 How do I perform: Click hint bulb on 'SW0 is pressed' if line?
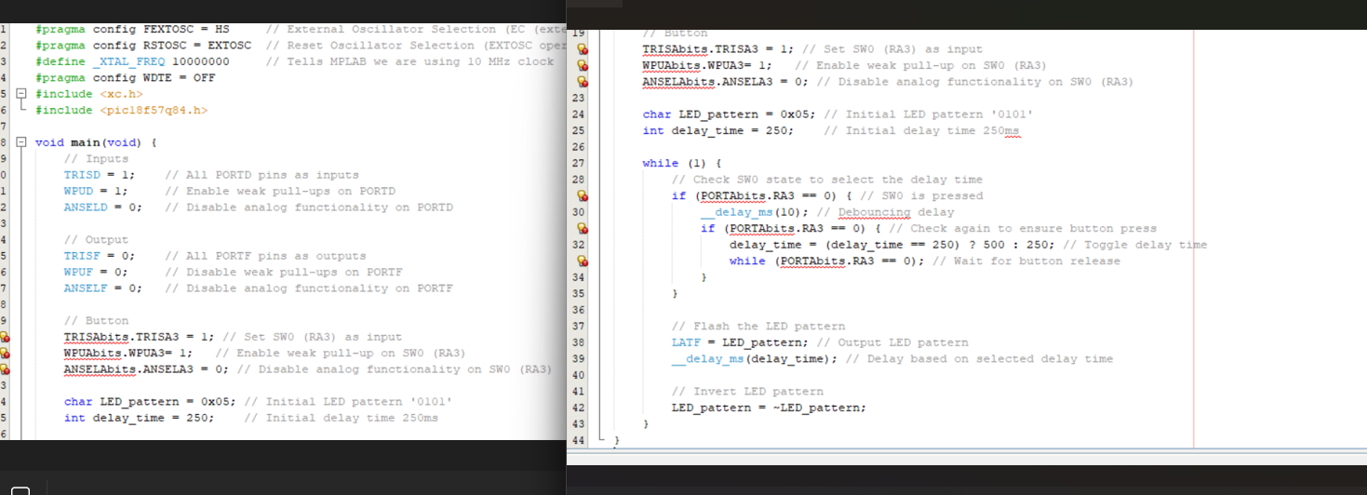coord(583,196)
